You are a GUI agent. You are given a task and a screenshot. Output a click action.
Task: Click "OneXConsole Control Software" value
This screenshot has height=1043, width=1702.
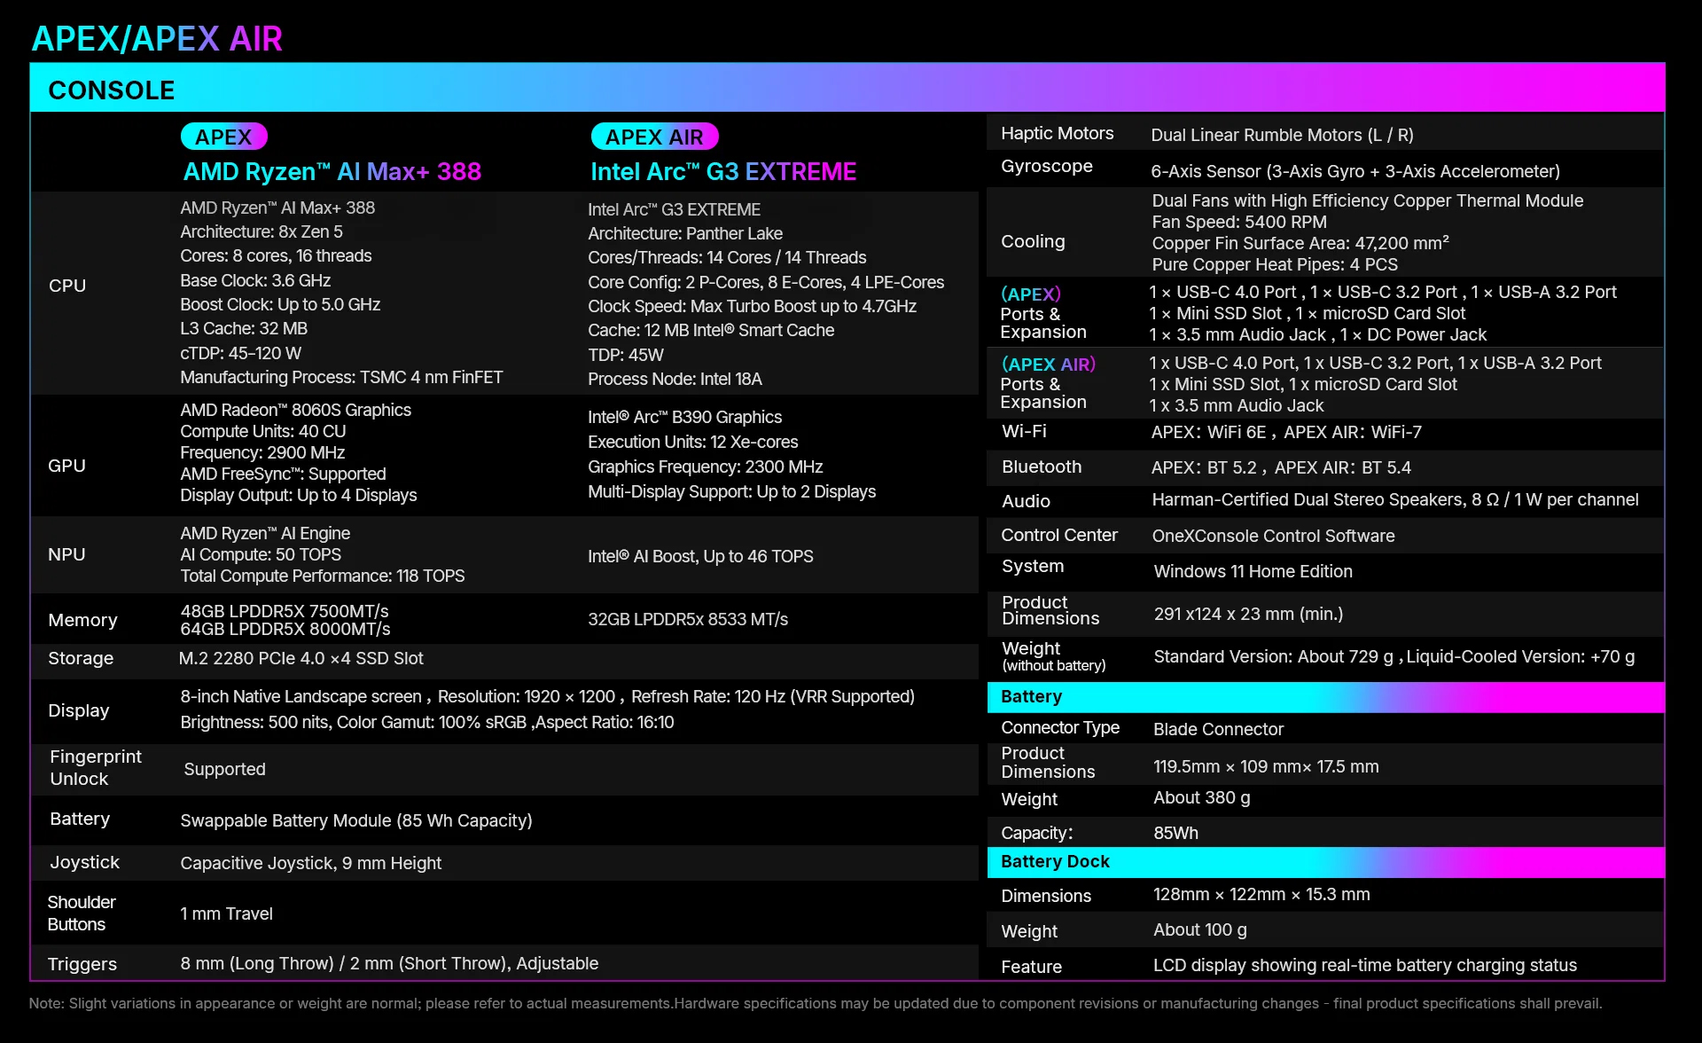click(x=1273, y=536)
